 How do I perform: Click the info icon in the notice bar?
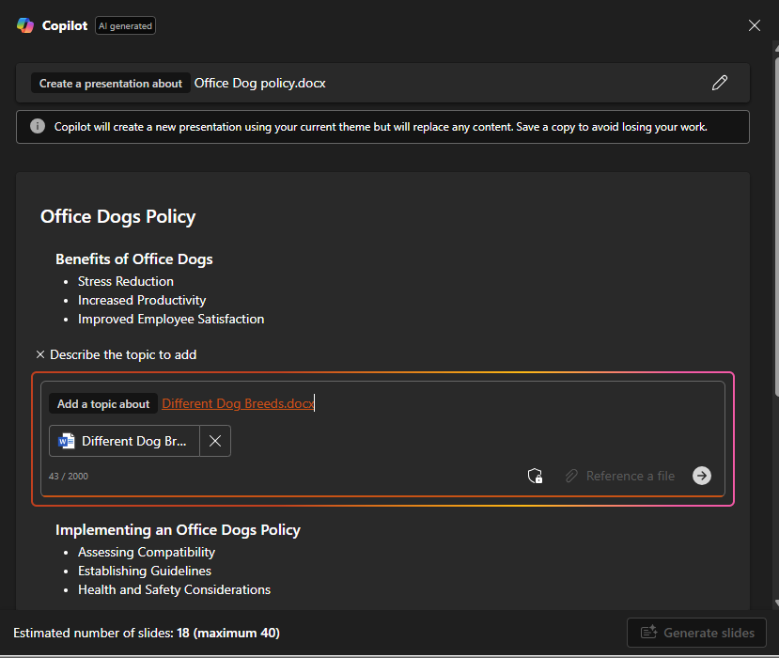coord(38,127)
